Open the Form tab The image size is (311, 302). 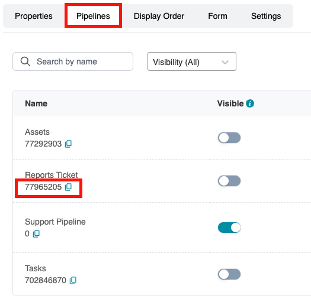click(x=217, y=16)
